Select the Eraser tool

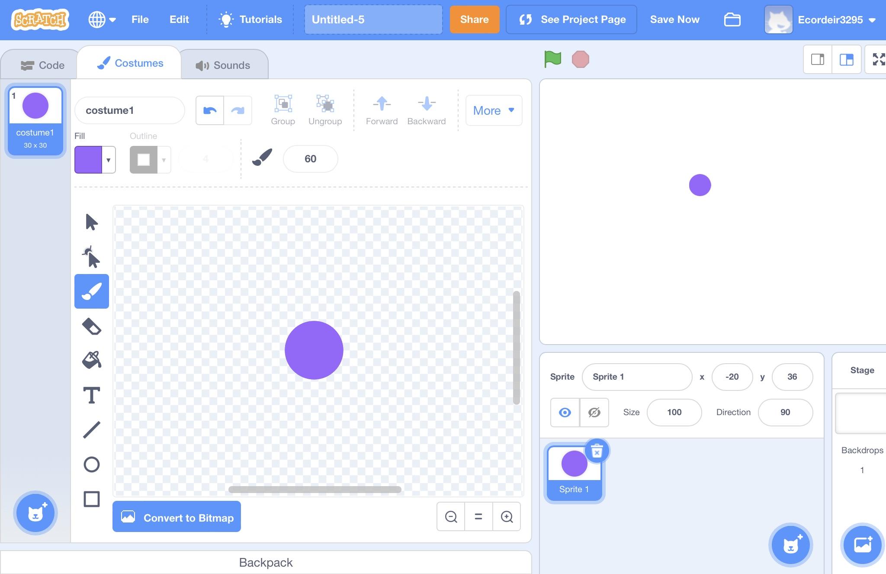pos(91,326)
